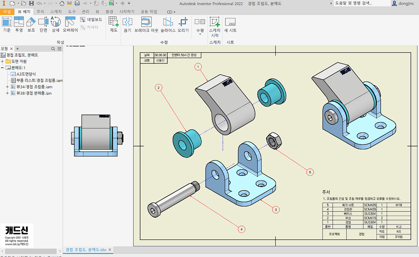Click the Open file folder icon
The image size is (419, 257).
pos(24,3)
